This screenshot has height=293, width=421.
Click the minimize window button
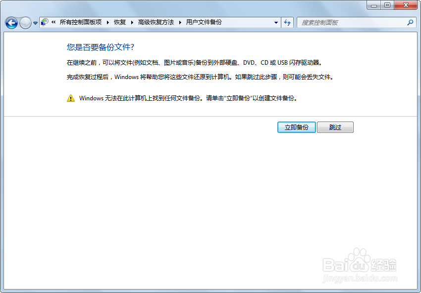point(374,5)
